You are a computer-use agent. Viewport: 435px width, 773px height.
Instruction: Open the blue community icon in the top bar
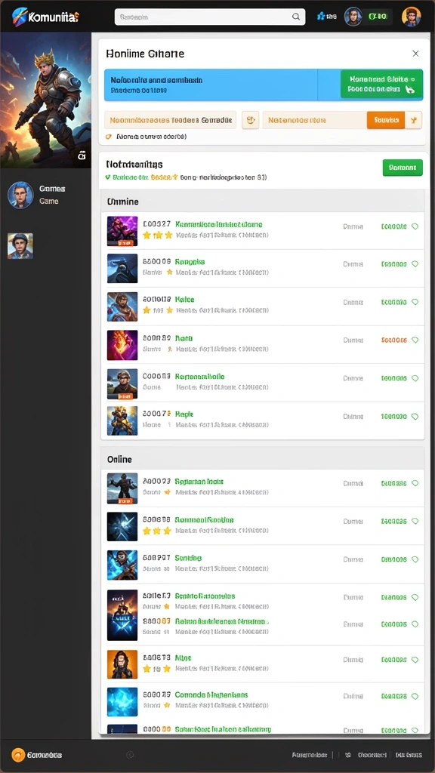[326, 17]
